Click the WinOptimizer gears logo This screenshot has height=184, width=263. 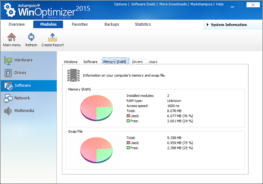[x=10, y=10]
